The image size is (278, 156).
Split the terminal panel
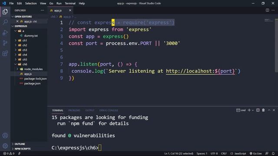(258, 110)
